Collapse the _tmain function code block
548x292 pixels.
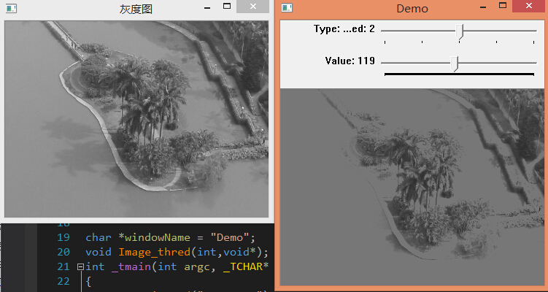(80, 267)
